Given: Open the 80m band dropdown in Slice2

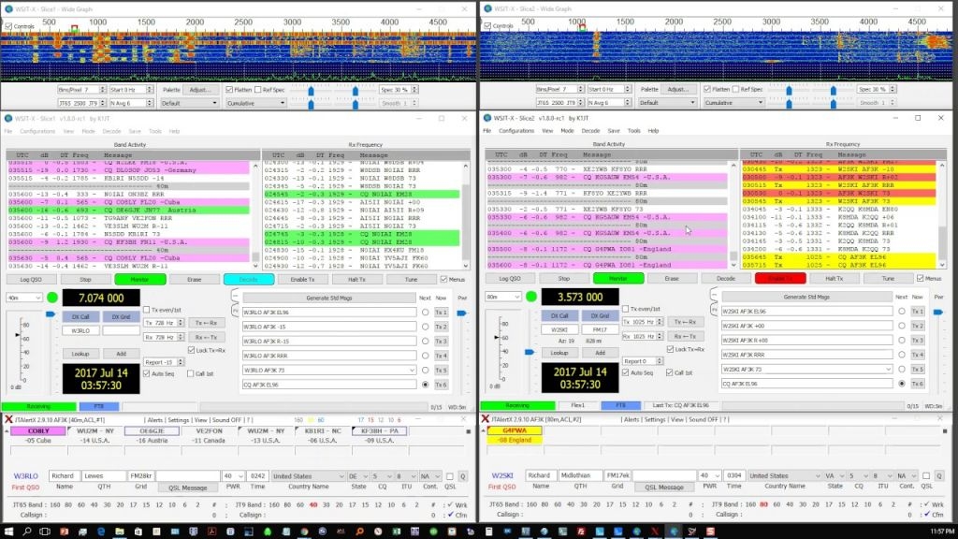Looking at the screenshot, I should [502, 297].
